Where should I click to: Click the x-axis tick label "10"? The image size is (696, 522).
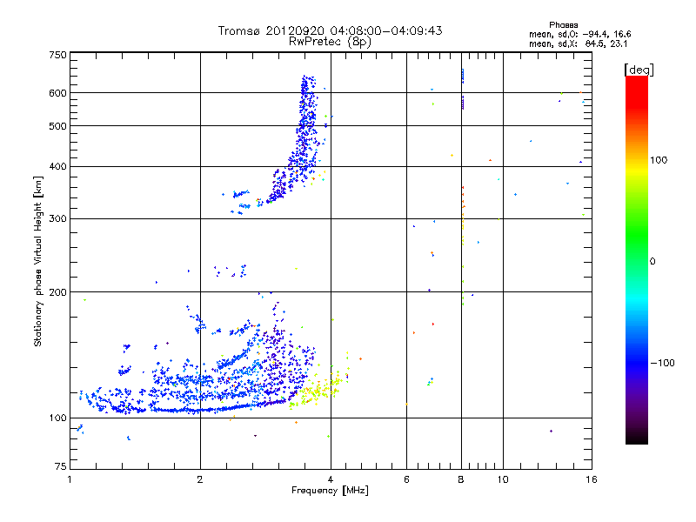[503, 479]
